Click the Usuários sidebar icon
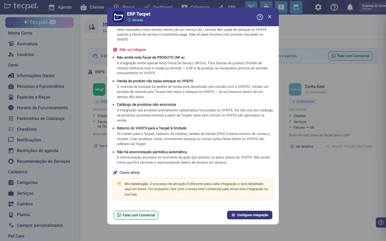Image resolution: width=386 pixels, height=241 pixels. (x=11, y=54)
